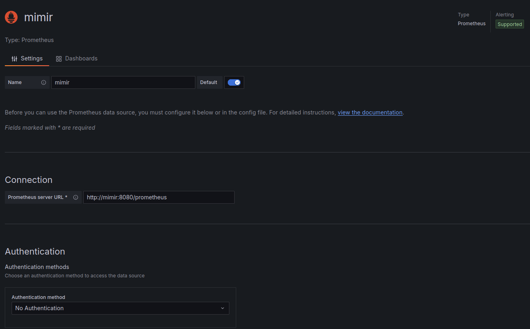Click the Alerting label in header

pyautogui.click(x=504, y=15)
